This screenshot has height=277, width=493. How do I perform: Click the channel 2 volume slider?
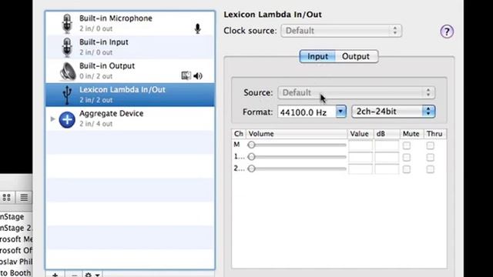click(x=297, y=169)
